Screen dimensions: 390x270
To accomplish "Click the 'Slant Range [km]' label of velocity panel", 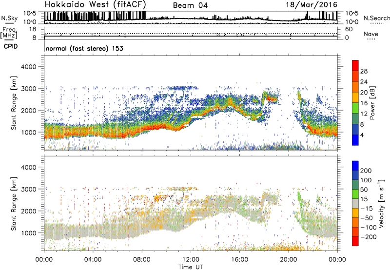I will (14, 204).
